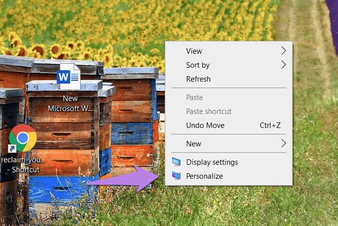Select the Chrome shortcut icon on desktop

(x=22, y=138)
